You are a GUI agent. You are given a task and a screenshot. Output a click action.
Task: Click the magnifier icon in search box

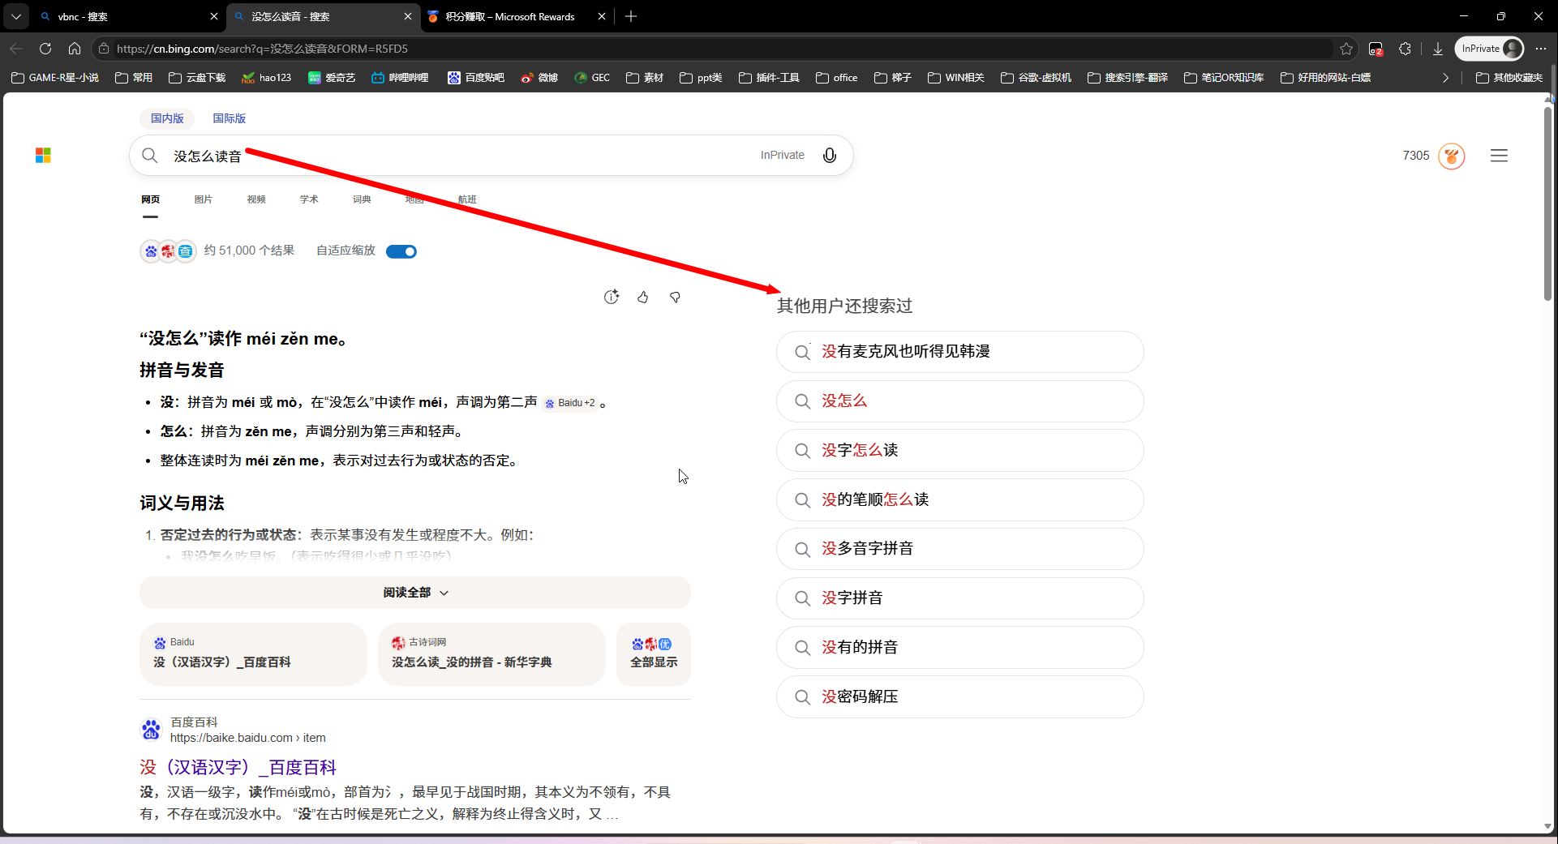(150, 155)
